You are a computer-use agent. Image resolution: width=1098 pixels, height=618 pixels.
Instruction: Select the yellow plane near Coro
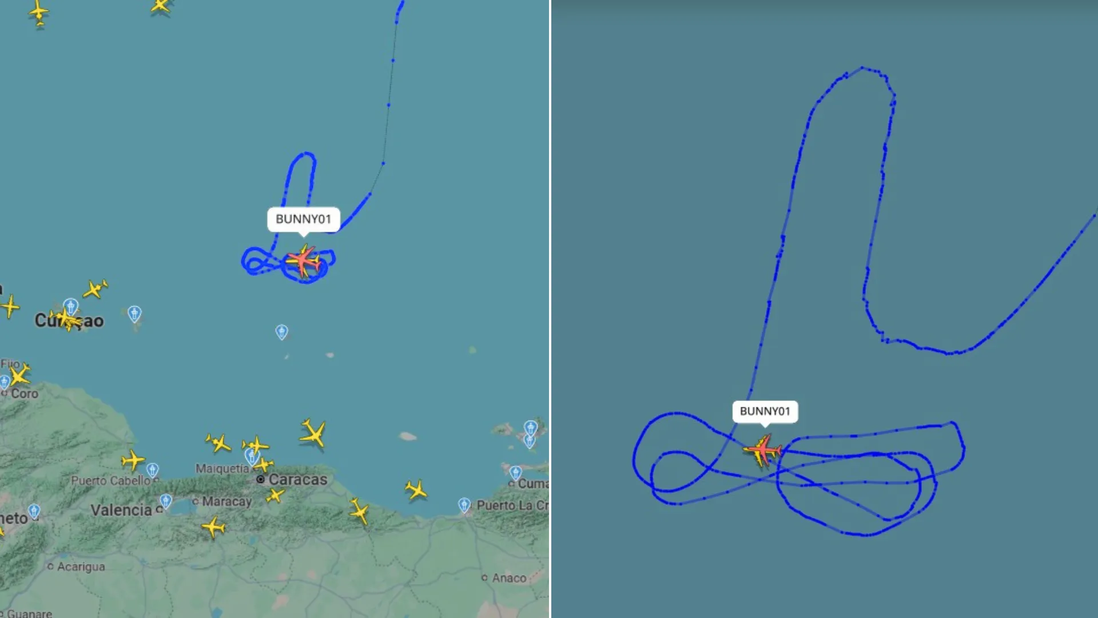click(x=19, y=375)
